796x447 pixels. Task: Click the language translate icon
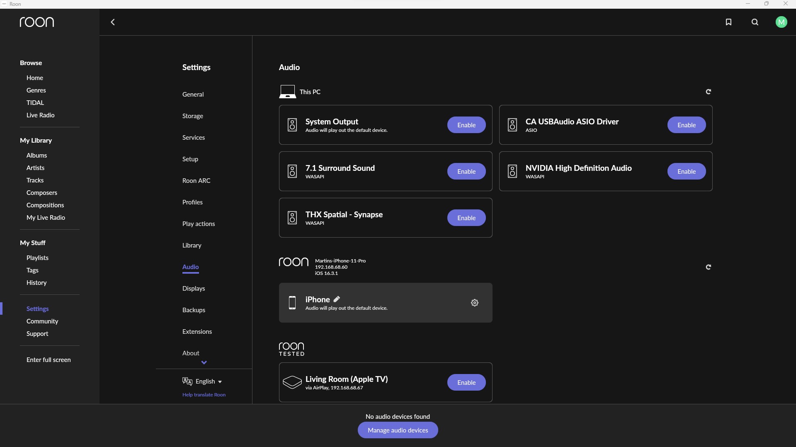pos(187,381)
